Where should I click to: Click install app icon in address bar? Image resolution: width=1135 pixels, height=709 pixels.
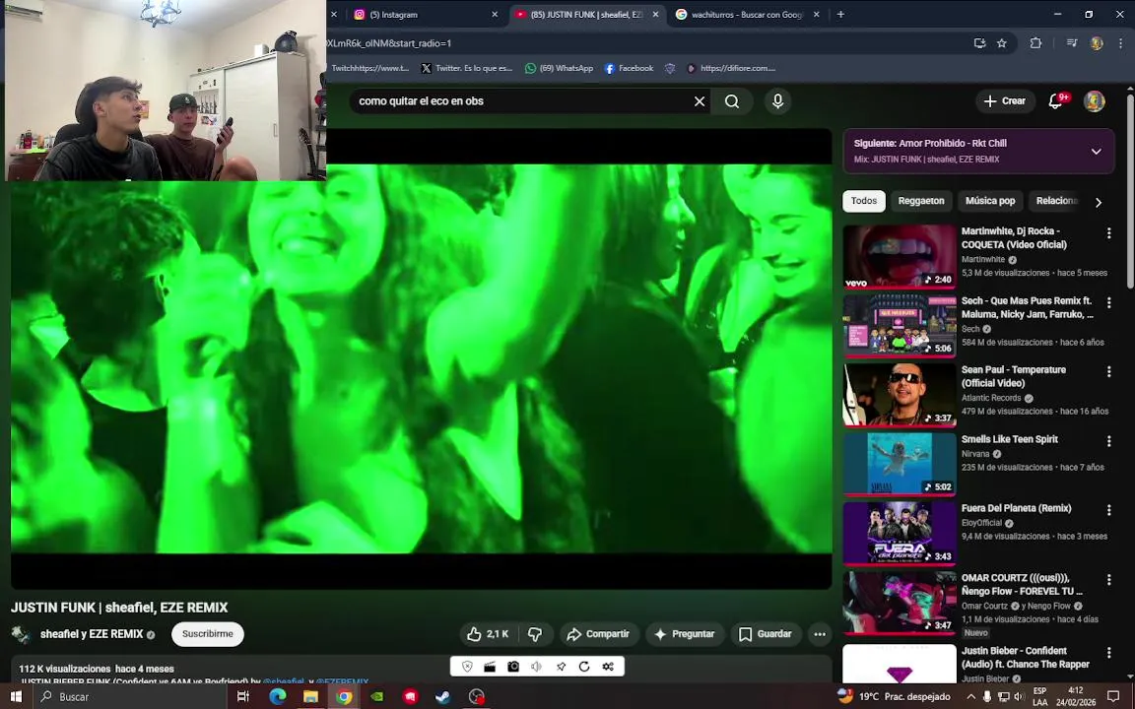click(979, 43)
